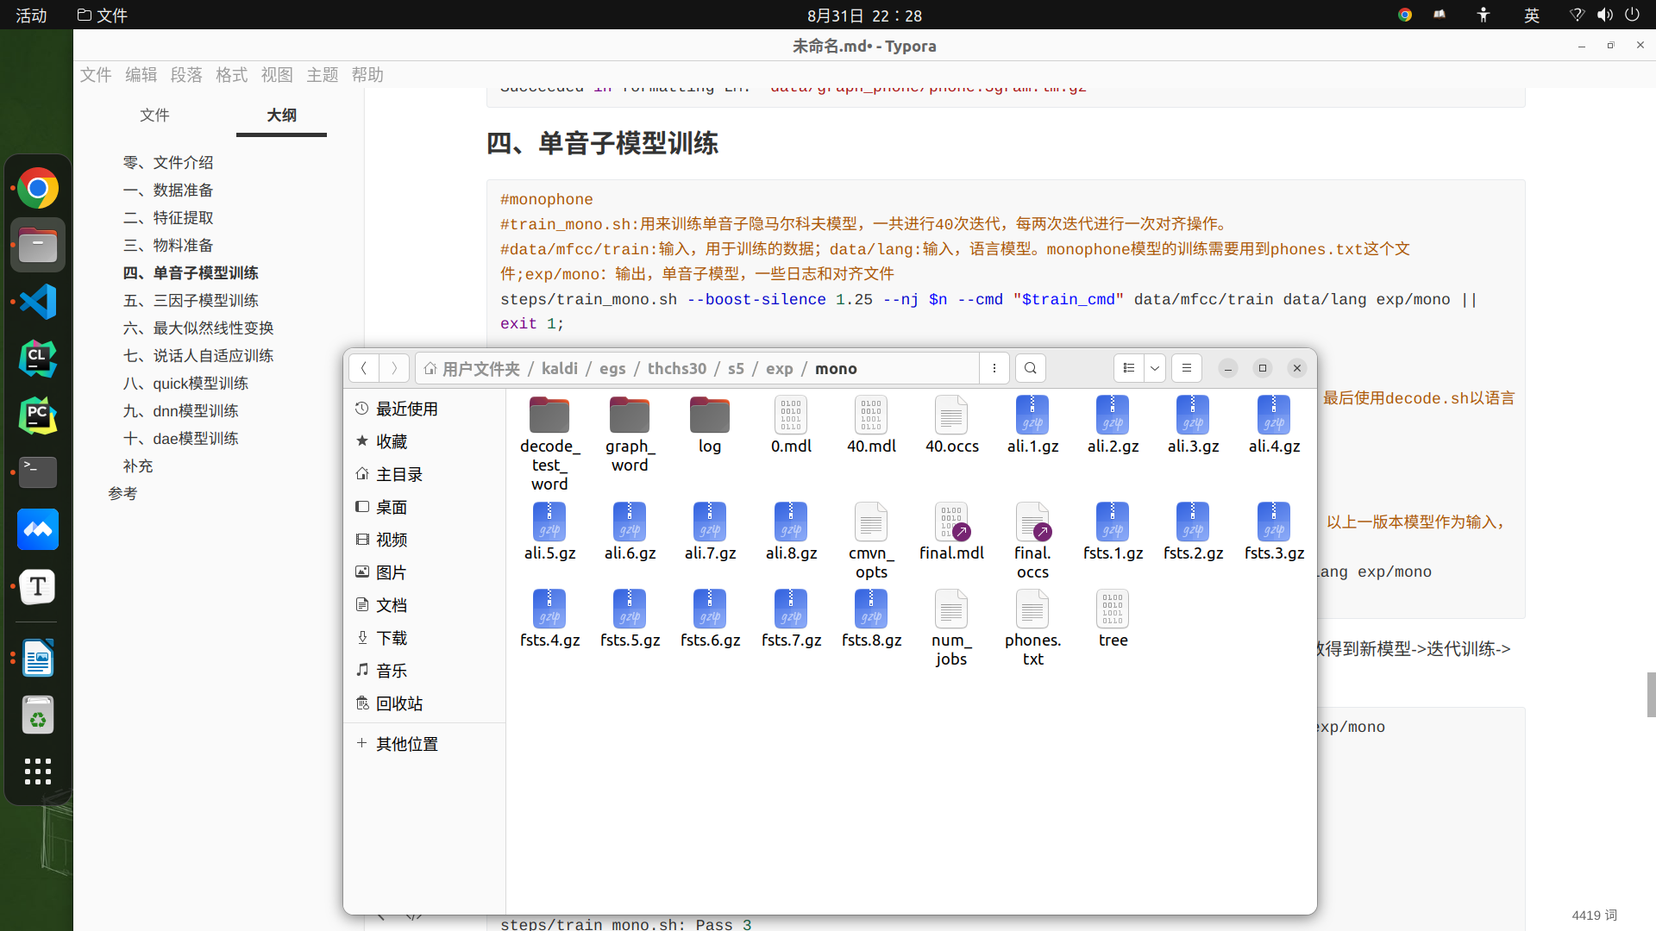The image size is (1656, 931).
Task: Select the ali.1.gz archive
Action: [1032, 425]
